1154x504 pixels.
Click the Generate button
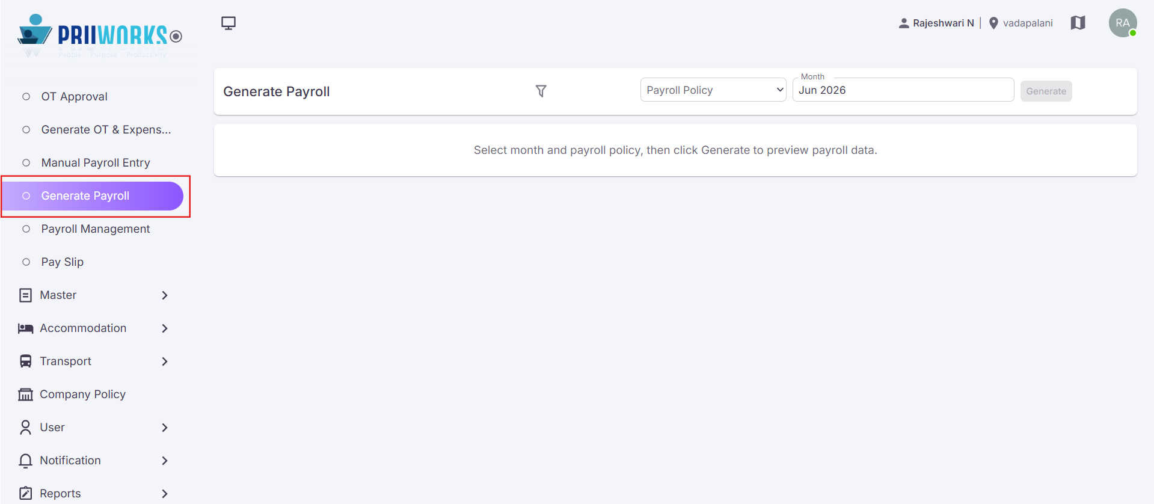click(x=1046, y=91)
